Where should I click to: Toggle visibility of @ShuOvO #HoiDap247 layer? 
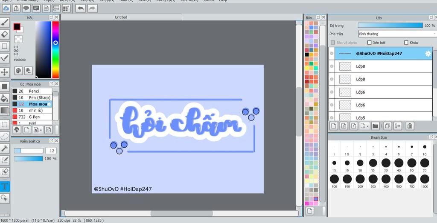[332, 53]
